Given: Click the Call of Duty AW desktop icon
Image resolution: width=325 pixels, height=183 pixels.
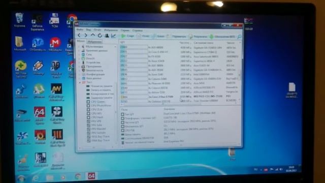Looking at the screenshot, I should coord(56,91).
